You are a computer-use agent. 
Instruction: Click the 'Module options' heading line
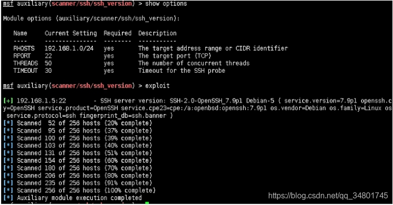(91, 19)
